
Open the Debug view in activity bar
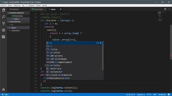(3, 30)
